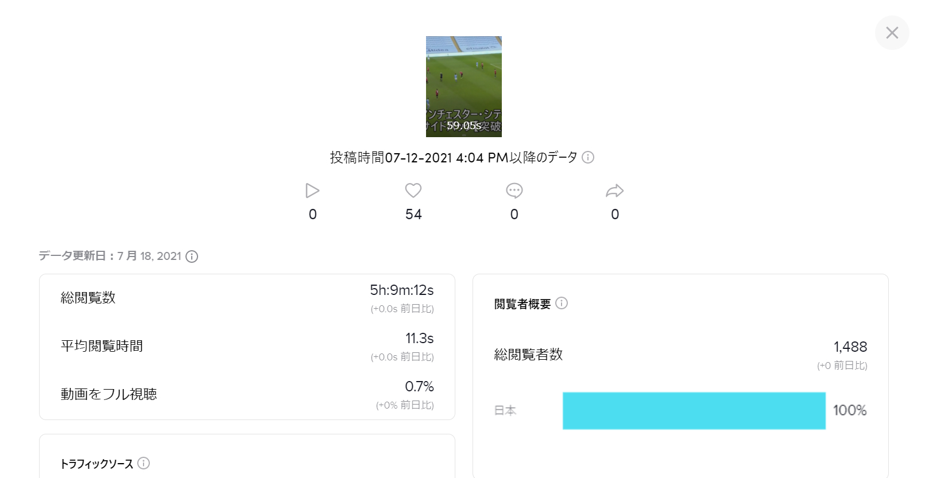Image resolution: width=929 pixels, height=478 pixels.
Task: Click the share arrow icon
Action: 615,191
